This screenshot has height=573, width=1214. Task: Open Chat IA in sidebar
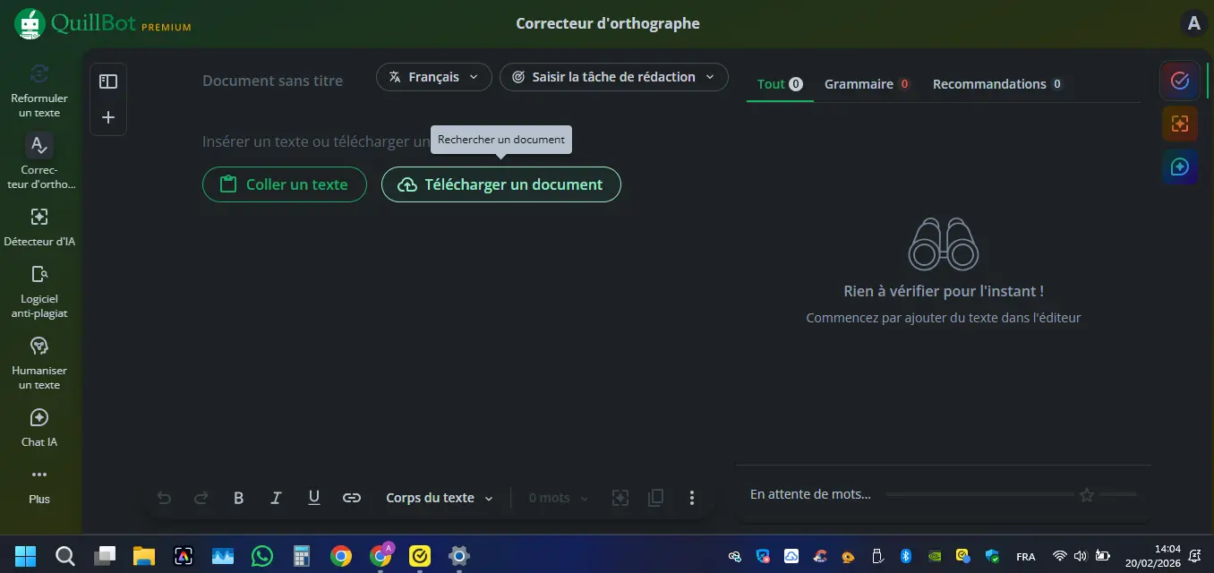point(39,428)
